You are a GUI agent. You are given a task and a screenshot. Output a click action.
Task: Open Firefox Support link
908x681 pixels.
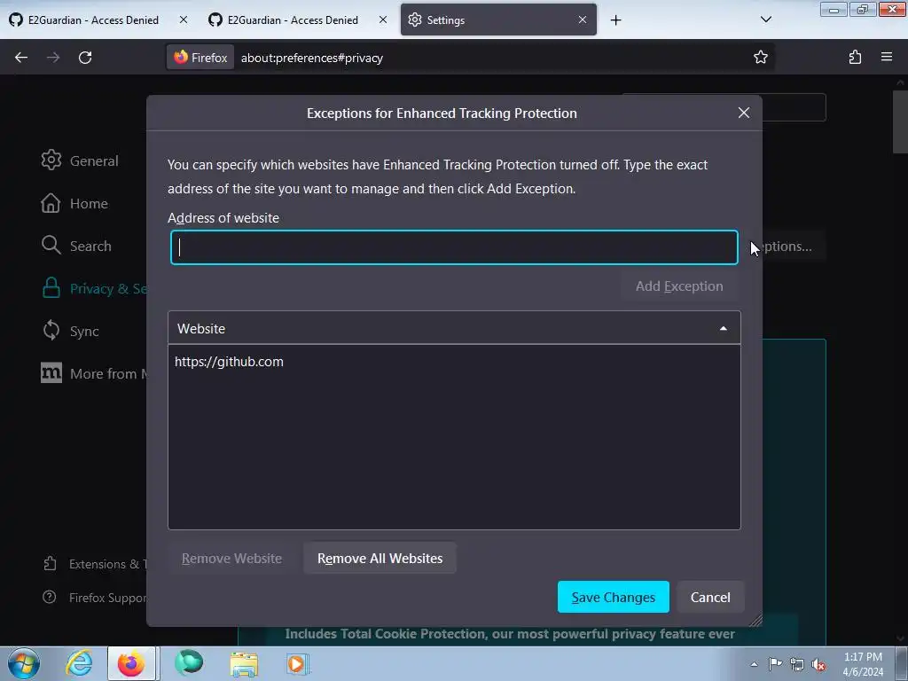click(x=95, y=598)
